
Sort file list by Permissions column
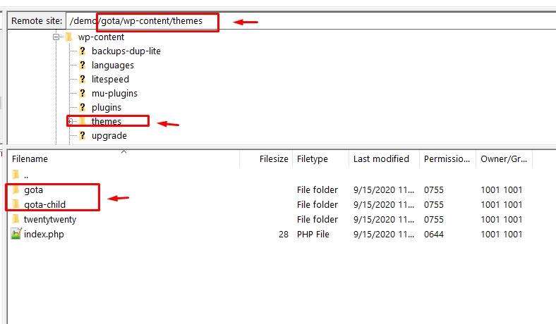447,158
